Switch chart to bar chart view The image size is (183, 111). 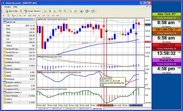click(45, 11)
